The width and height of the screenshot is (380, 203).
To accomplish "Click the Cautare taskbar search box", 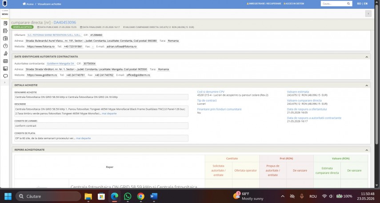I will (x=48, y=196).
